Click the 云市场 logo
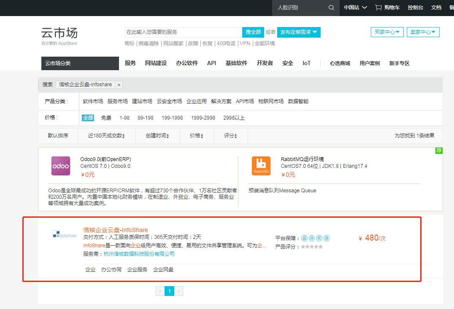Screen dimensions: 454x309 coord(59,36)
